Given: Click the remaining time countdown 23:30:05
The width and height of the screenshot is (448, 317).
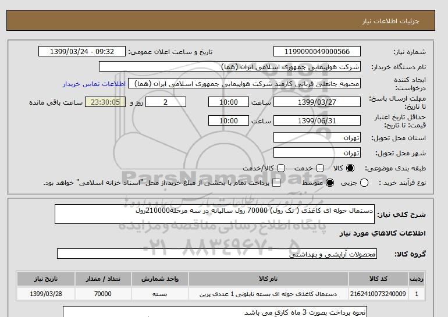Looking at the screenshot, I should [x=105, y=102].
